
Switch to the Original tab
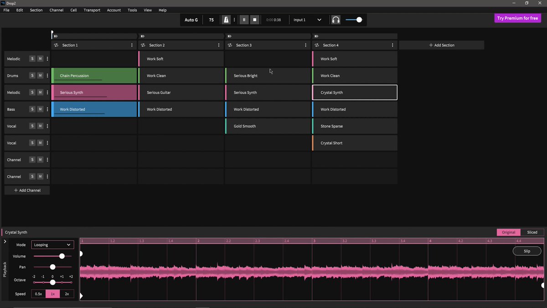(x=509, y=232)
